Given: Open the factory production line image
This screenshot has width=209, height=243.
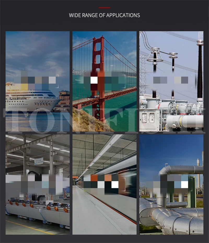Looking at the screenshot, I should pyautogui.click(x=38, y=184).
